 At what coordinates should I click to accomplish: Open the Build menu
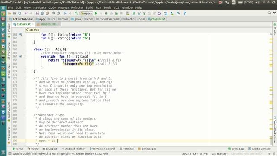89,8
